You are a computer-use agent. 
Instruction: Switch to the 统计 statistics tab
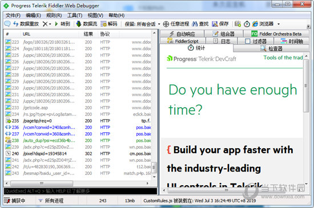coord(196,48)
